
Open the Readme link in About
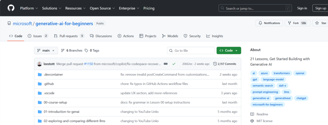pos(259,114)
